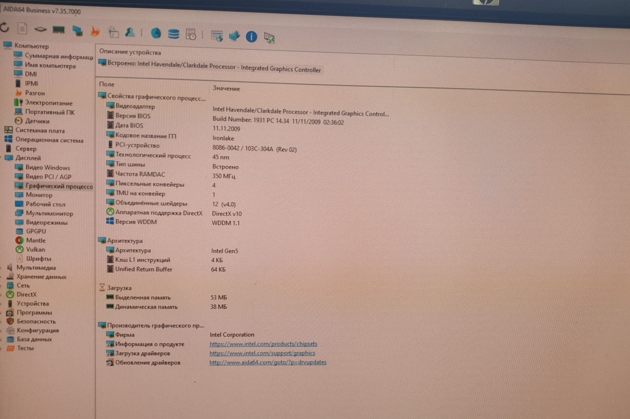Select Безопасность category
The image size is (630, 419).
click(31, 321)
